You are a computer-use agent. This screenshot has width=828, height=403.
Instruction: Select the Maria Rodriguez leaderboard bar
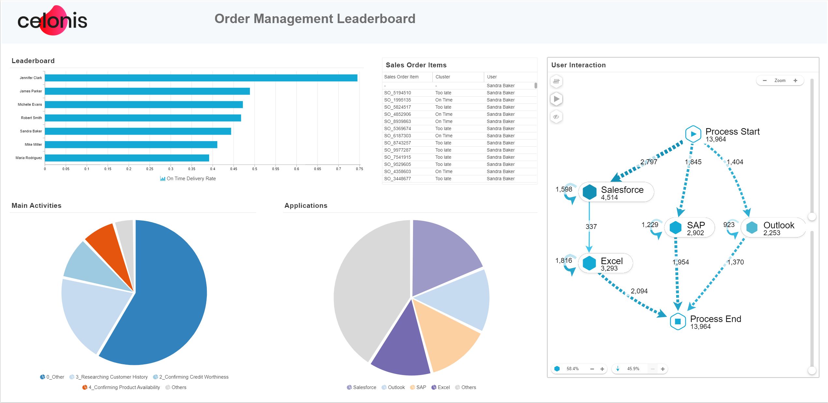tap(127, 158)
